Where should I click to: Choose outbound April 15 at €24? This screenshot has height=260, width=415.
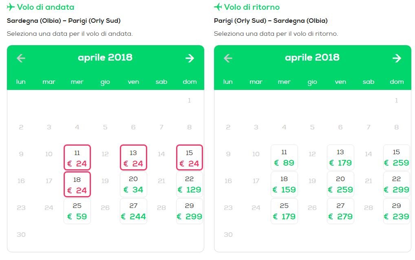[x=190, y=157]
